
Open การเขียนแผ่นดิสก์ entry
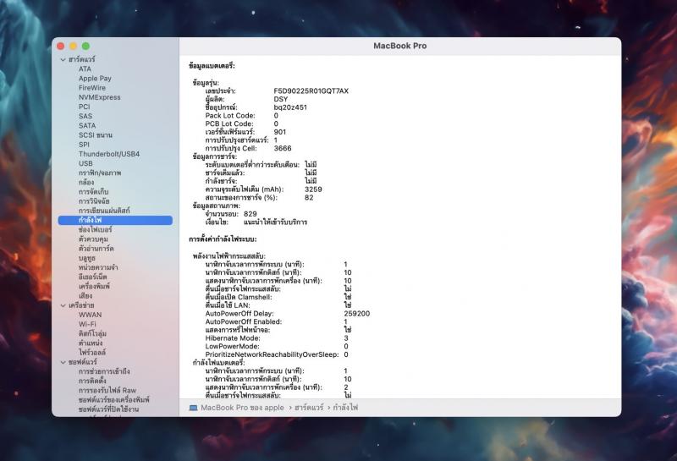(104, 211)
